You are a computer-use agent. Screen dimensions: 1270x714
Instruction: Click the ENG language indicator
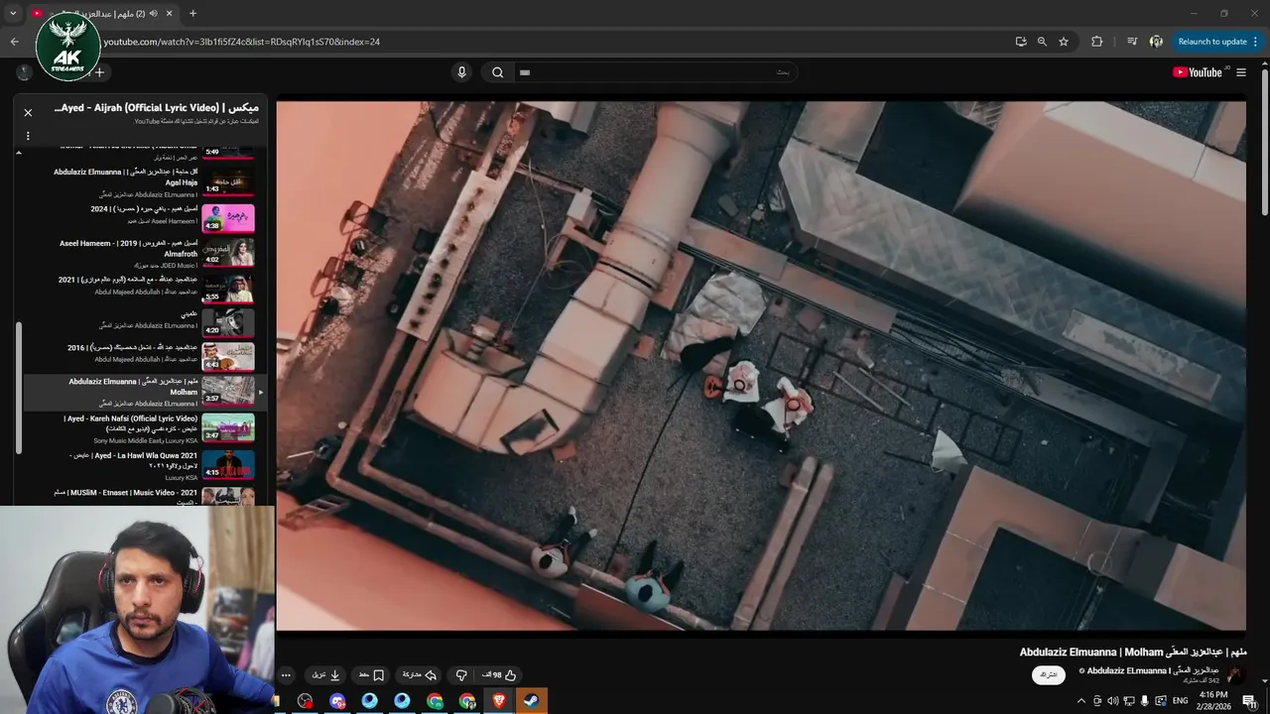(x=1180, y=701)
